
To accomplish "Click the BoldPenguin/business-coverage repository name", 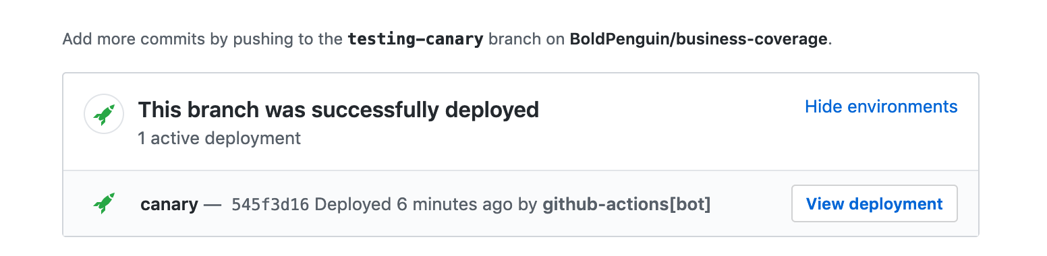I will (x=698, y=39).
